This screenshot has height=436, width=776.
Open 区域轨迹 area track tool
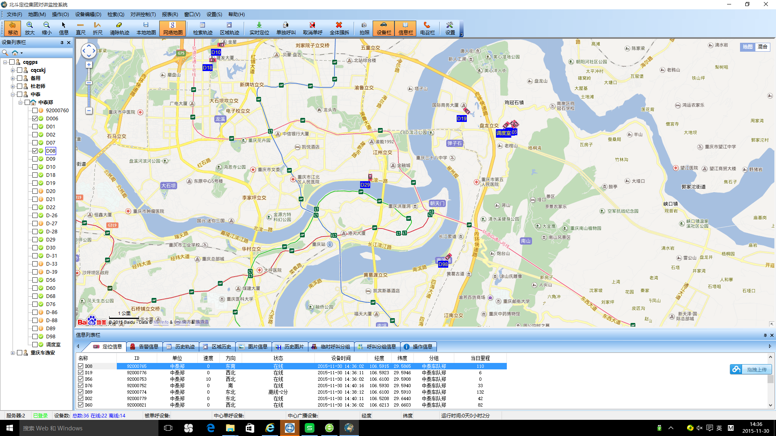[x=229, y=29]
